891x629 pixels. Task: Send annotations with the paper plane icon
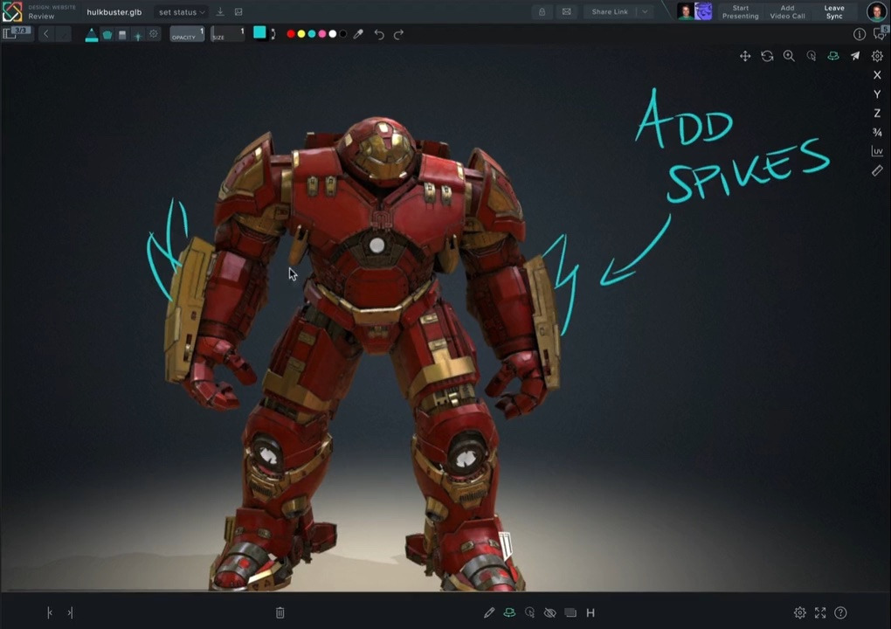pyautogui.click(x=854, y=56)
